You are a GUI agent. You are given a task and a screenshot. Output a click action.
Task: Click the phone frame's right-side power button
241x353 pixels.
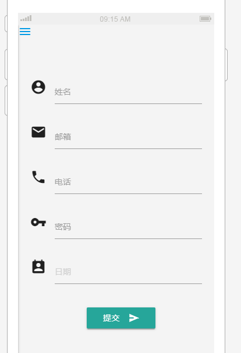226,65
